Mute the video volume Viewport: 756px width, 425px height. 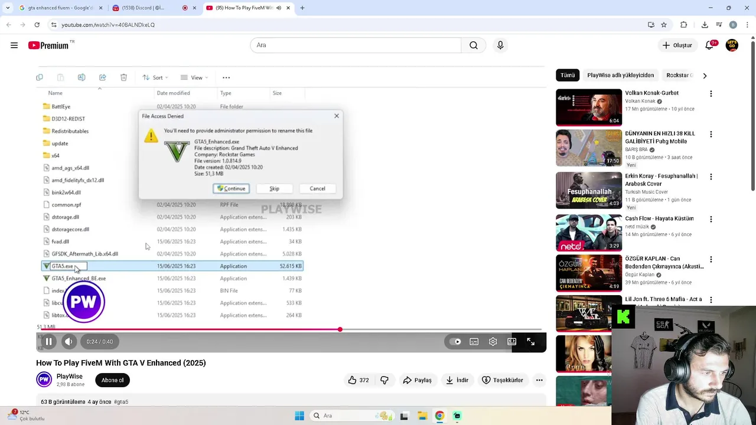tap(69, 342)
